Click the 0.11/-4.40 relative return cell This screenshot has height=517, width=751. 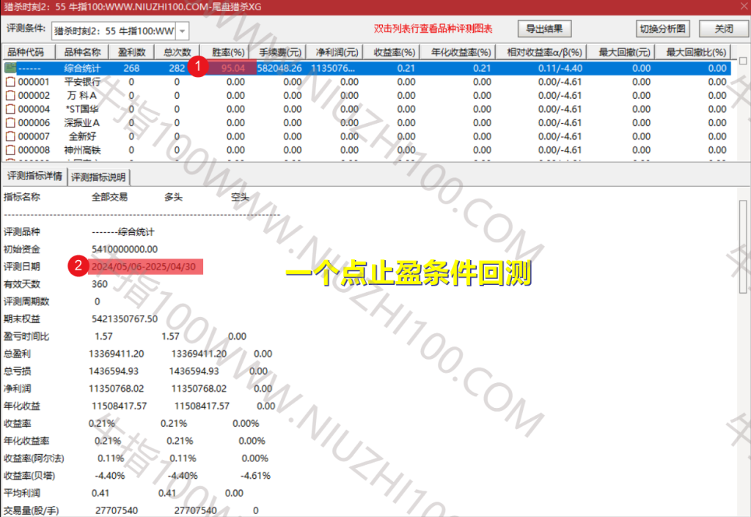click(x=560, y=68)
